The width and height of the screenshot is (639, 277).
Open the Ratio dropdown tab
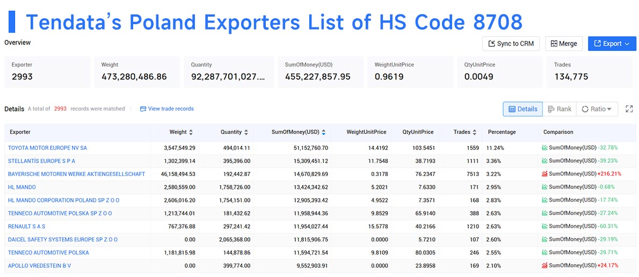coord(597,109)
